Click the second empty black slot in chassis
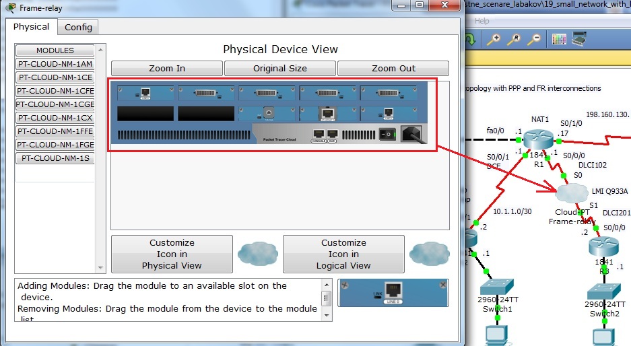The image size is (631, 346). (206, 114)
